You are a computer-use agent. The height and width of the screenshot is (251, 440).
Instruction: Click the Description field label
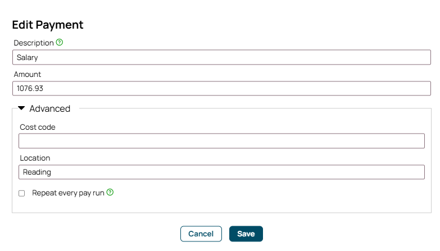coord(34,43)
